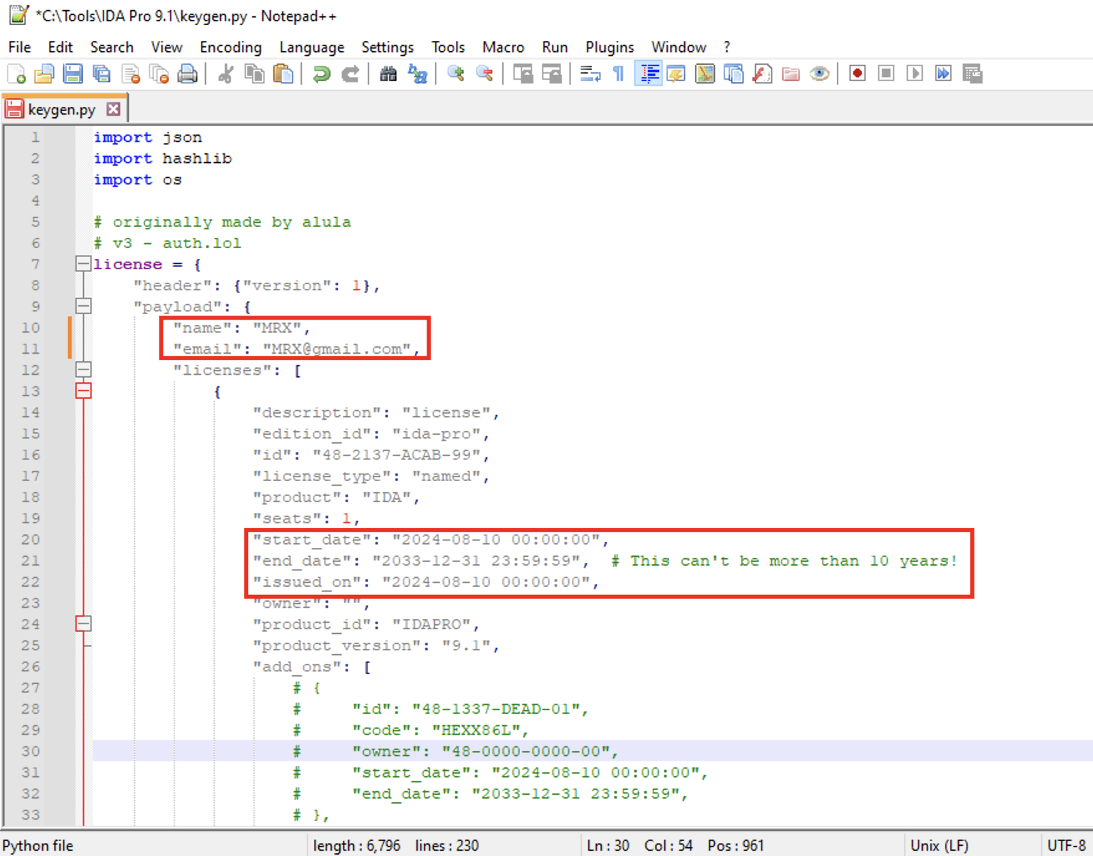This screenshot has height=856, width=1093.
Task: Open the Window menu
Action: 678,47
